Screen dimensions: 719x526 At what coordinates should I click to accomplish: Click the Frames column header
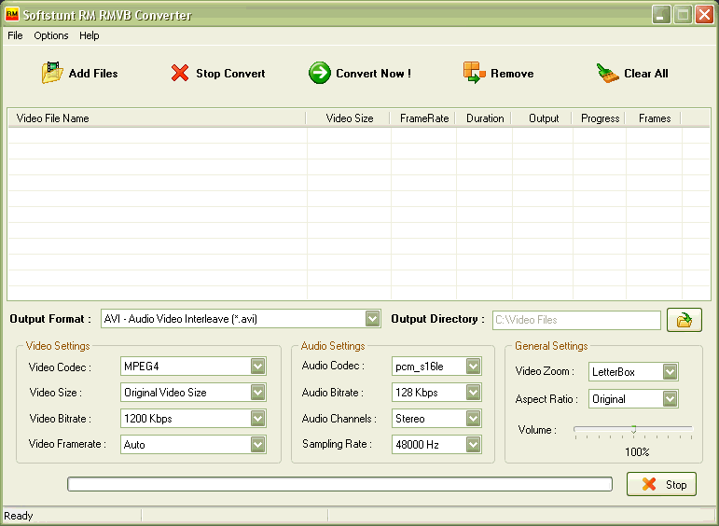pos(653,118)
